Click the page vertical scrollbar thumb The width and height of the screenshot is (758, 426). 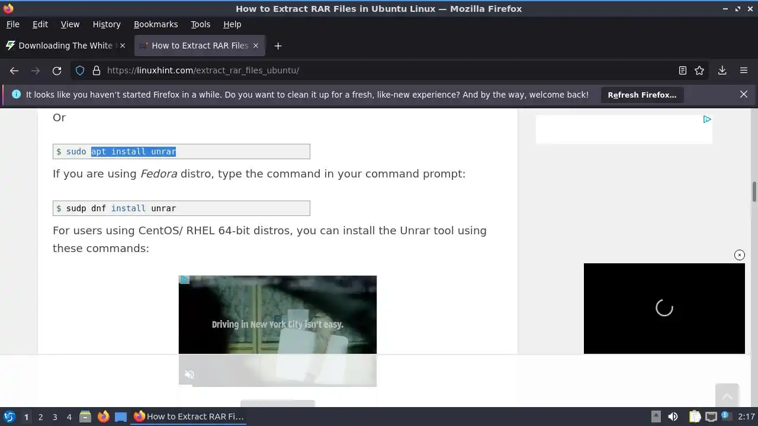coord(754,192)
